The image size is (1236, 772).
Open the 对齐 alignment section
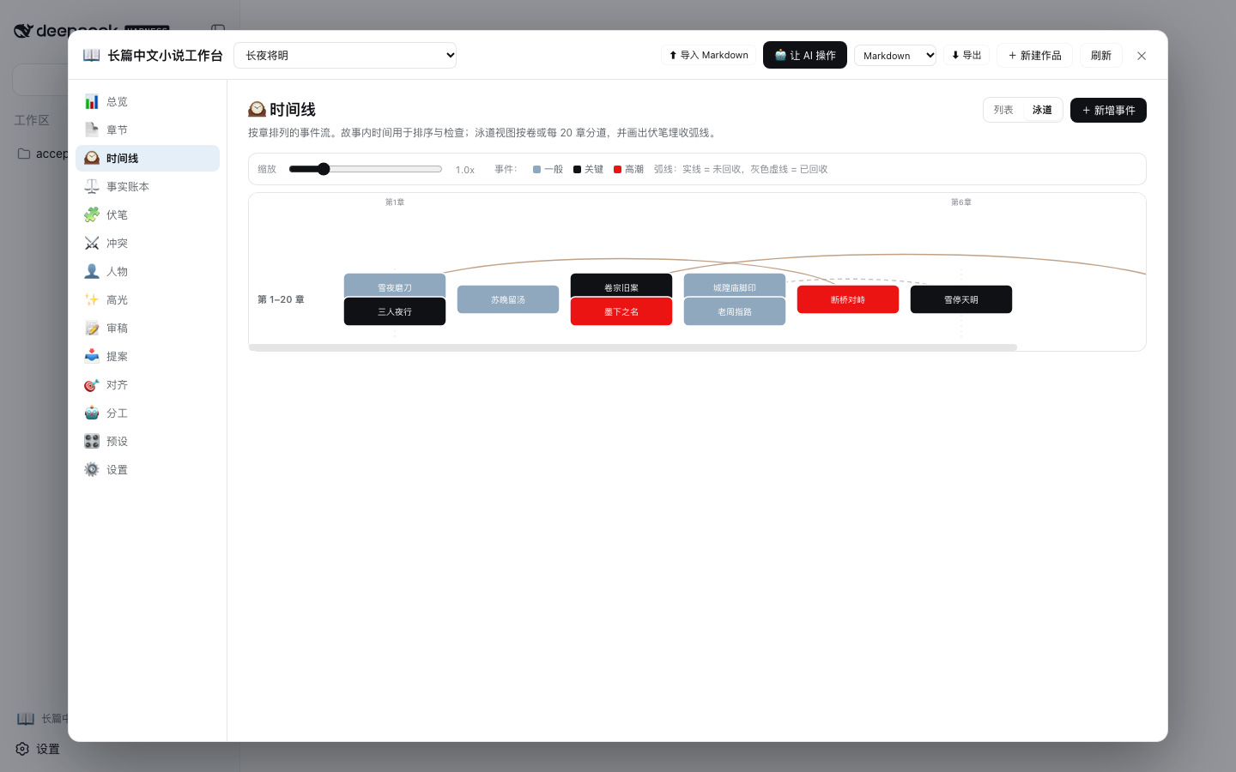pyautogui.click(x=148, y=384)
